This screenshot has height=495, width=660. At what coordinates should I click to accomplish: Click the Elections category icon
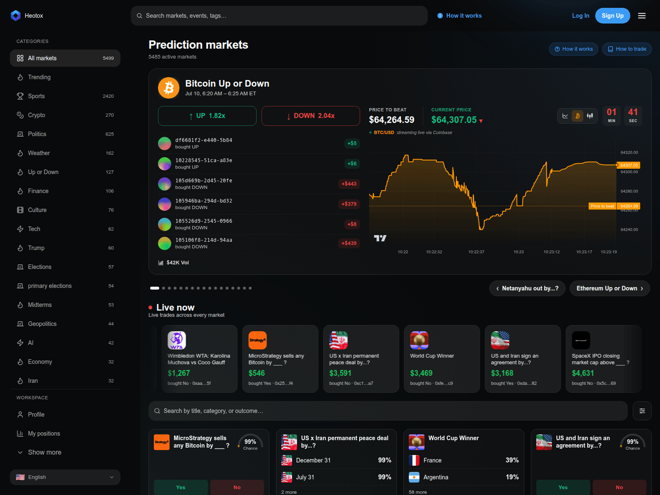pos(20,267)
